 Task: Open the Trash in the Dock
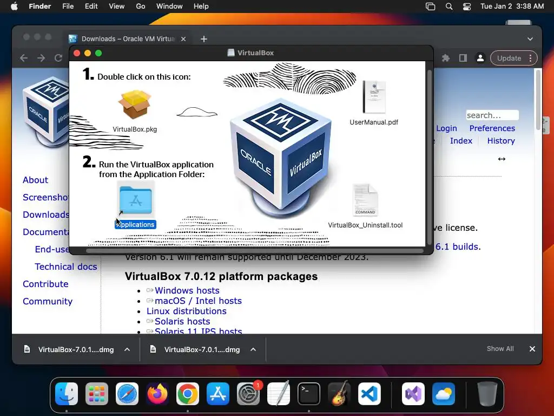(x=487, y=394)
